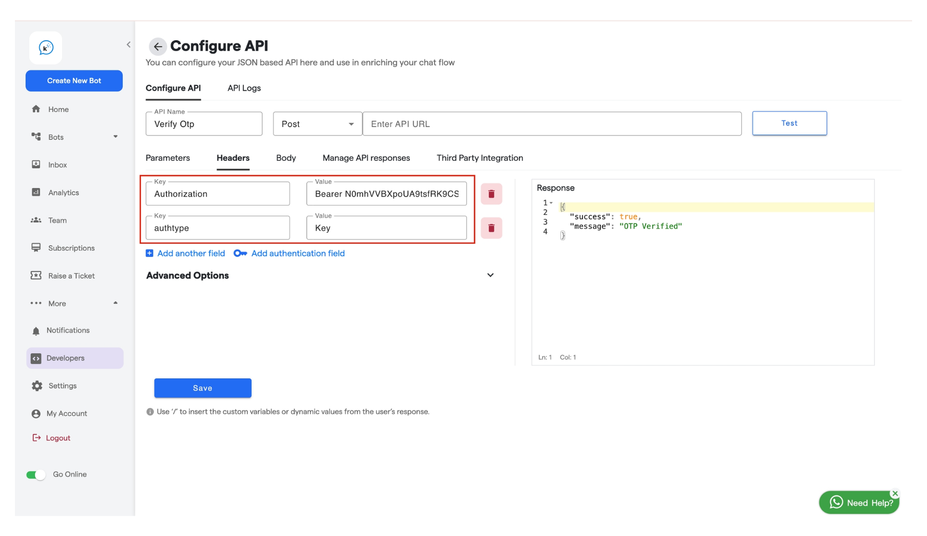Screen dimensions: 927x536
Task: Delete the authtype header row
Action: [491, 228]
